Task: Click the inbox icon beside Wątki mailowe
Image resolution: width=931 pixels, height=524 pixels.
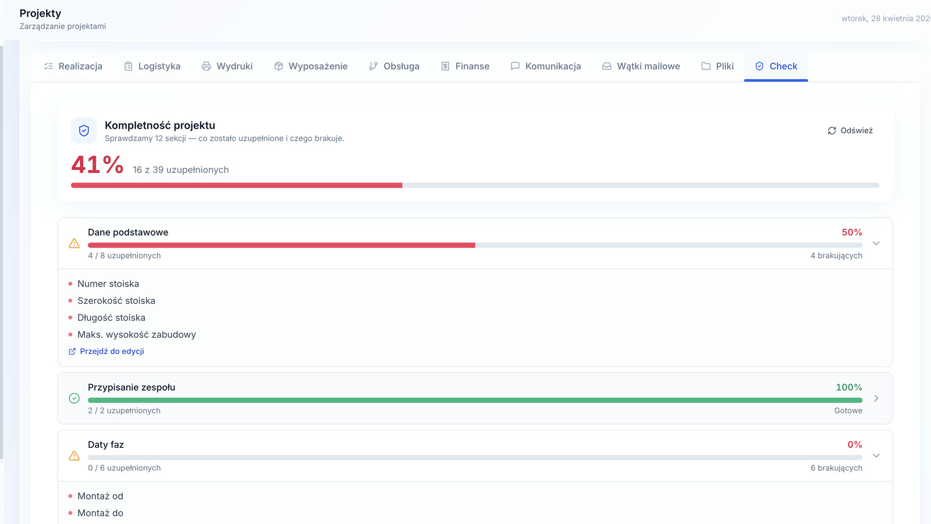Action: point(606,66)
